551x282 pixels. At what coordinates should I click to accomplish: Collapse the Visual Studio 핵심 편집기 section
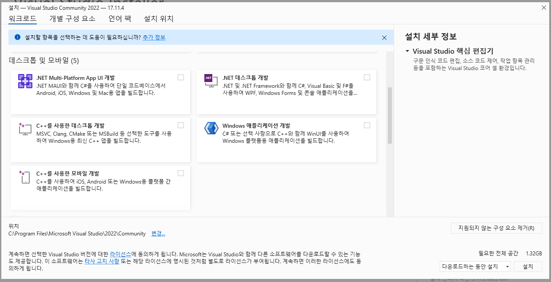coord(407,51)
